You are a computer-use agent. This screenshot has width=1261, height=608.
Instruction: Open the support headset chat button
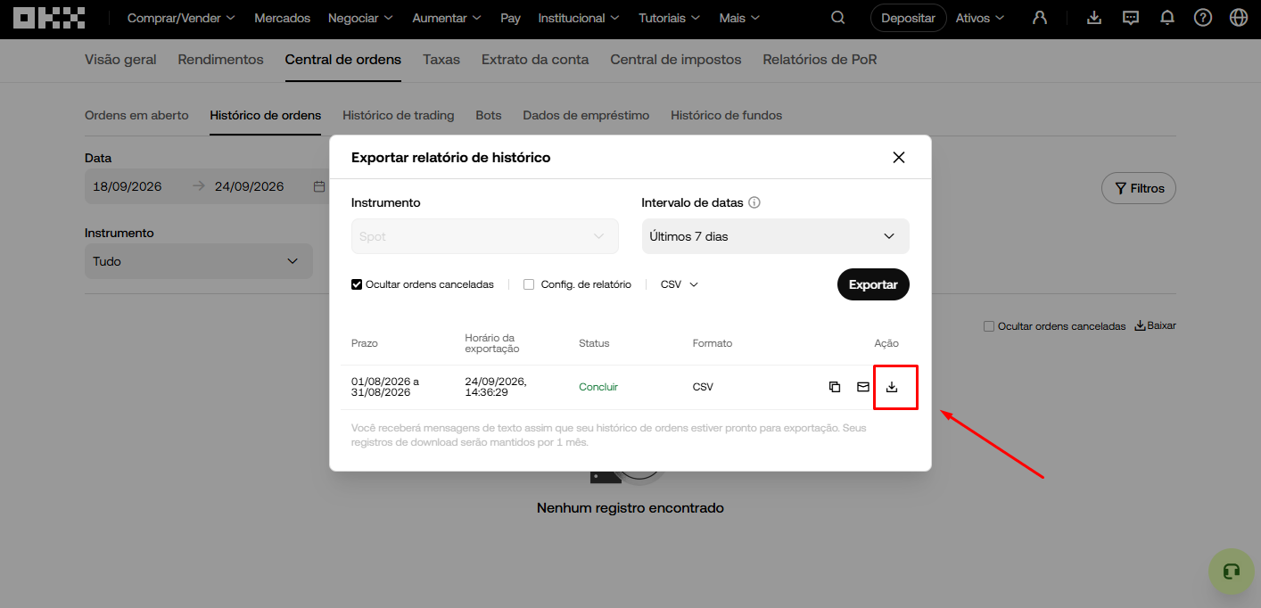[x=1232, y=571]
